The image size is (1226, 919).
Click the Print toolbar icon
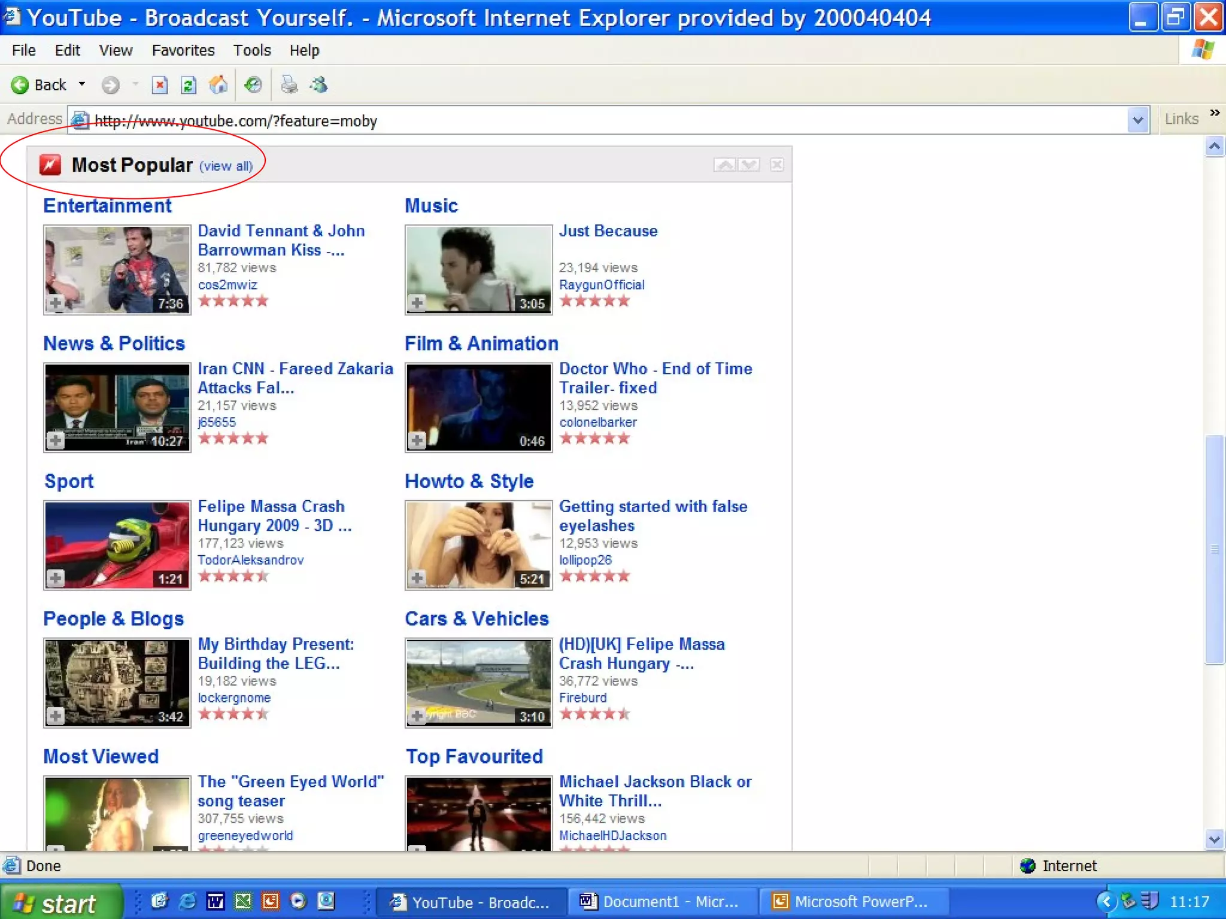click(x=289, y=85)
